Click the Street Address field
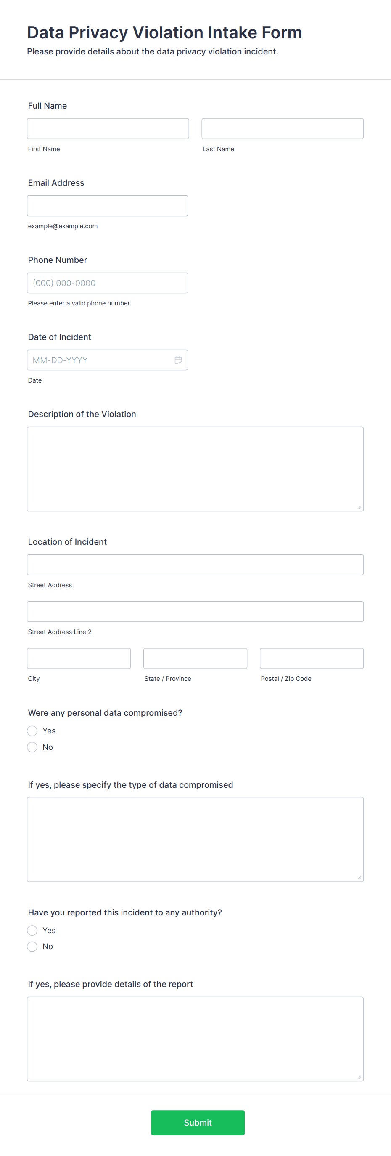 point(195,565)
